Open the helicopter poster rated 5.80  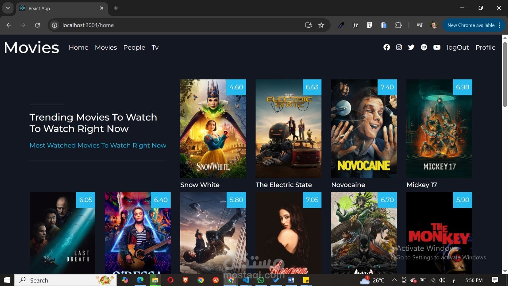tap(213, 233)
